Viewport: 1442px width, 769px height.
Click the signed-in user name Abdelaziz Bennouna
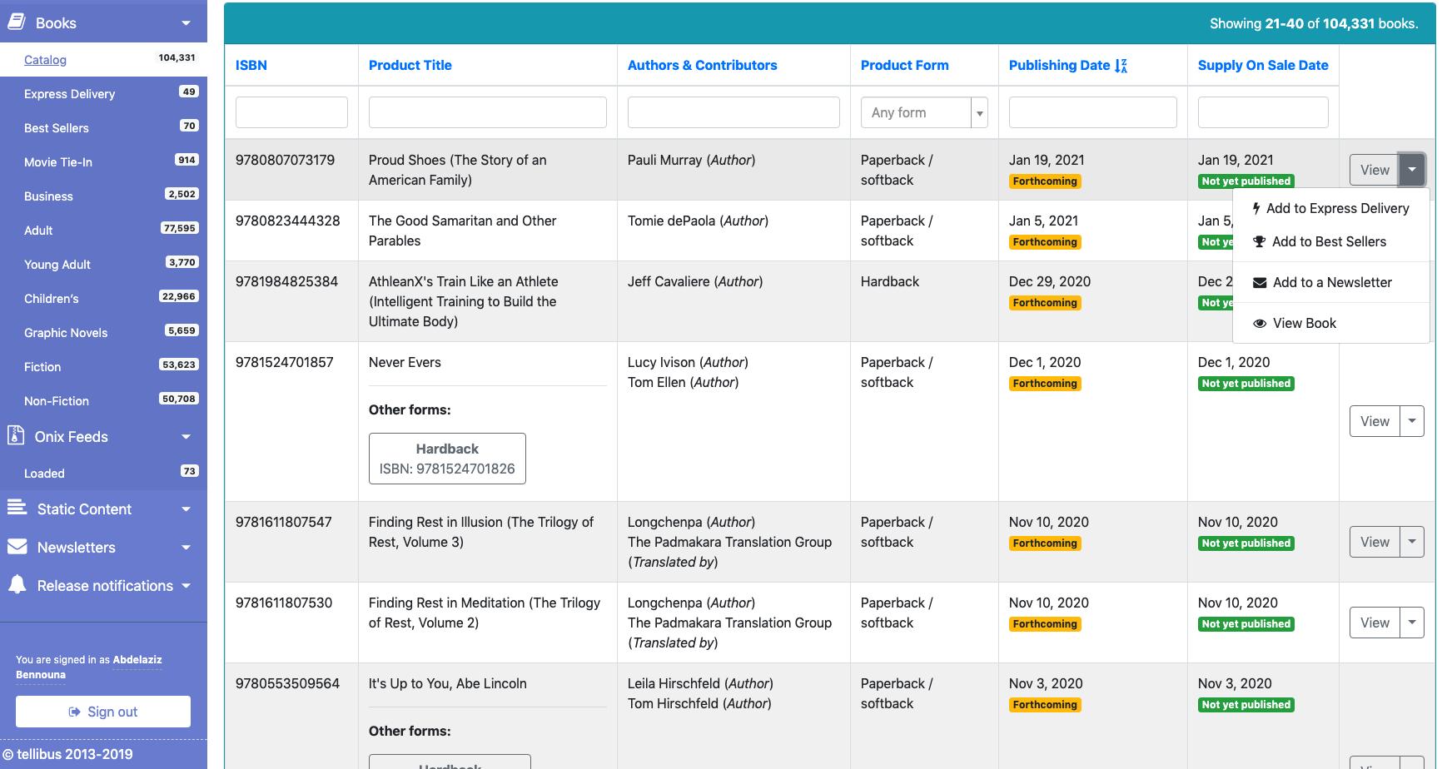pos(89,667)
